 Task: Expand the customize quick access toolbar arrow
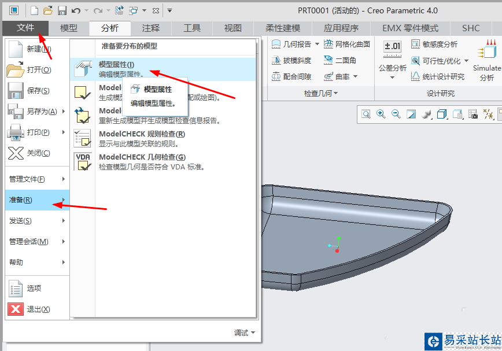(169, 11)
